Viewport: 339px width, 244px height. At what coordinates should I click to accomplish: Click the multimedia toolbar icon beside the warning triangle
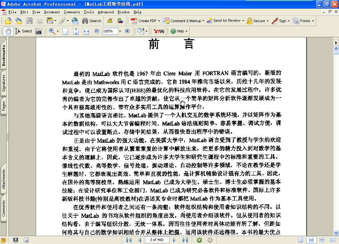point(121,21)
